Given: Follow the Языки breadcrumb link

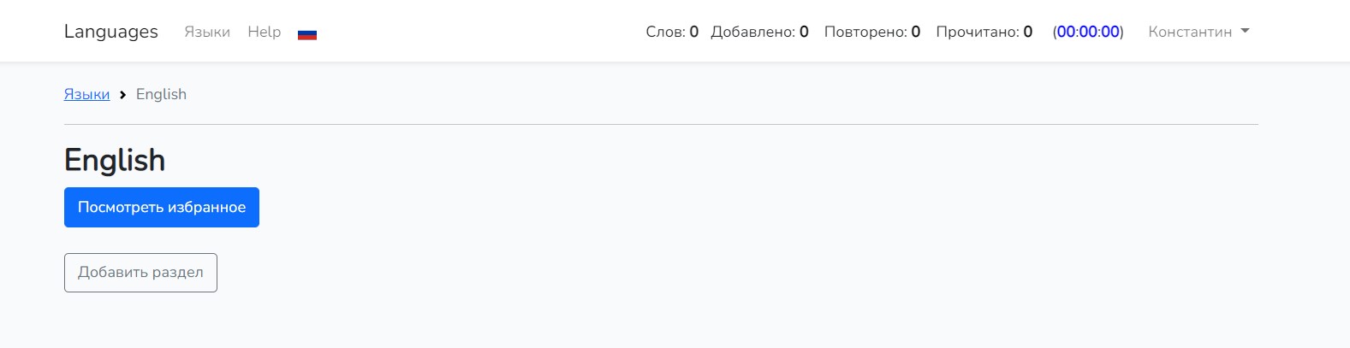Looking at the screenshot, I should pos(86,94).
